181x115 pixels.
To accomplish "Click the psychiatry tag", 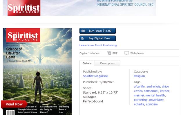I will click(156, 100).
